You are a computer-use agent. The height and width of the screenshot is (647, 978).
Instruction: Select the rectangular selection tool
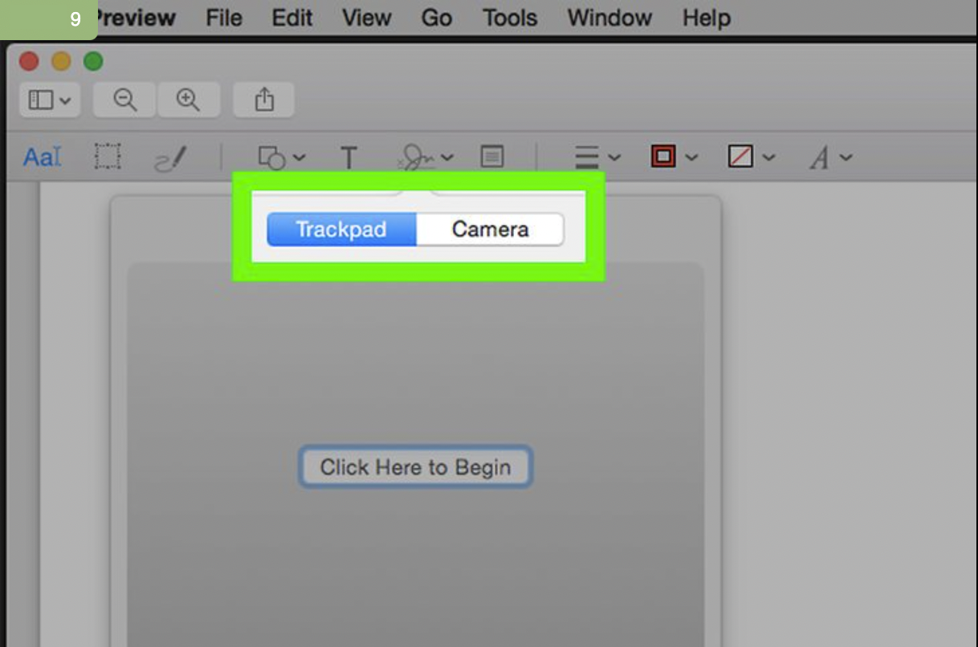[108, 157]
